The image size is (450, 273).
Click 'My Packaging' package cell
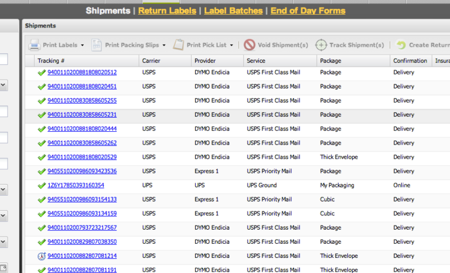pos(337,186)
